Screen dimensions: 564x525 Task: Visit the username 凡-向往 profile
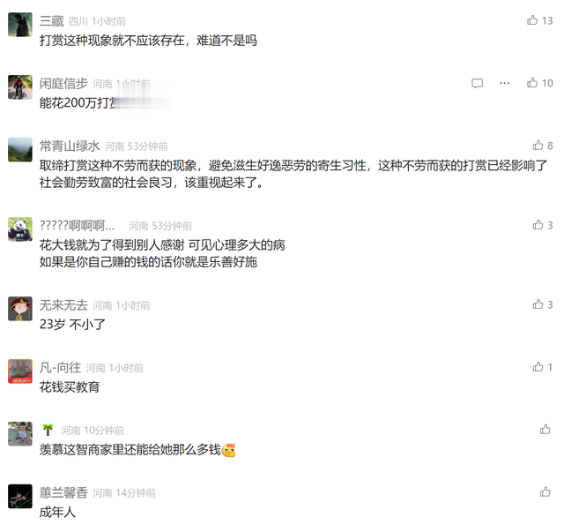click(x=60, y=367)
